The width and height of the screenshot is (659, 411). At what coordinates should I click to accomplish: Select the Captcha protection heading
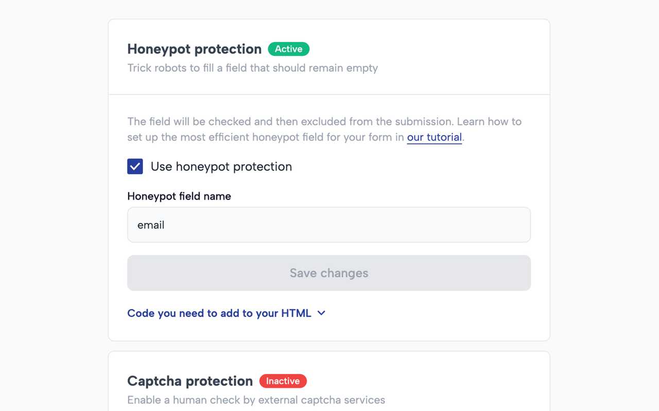[190, 381]
